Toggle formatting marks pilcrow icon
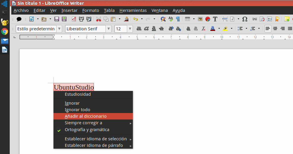The width and height of the screenshot is (293, 154). pos(178,19)
